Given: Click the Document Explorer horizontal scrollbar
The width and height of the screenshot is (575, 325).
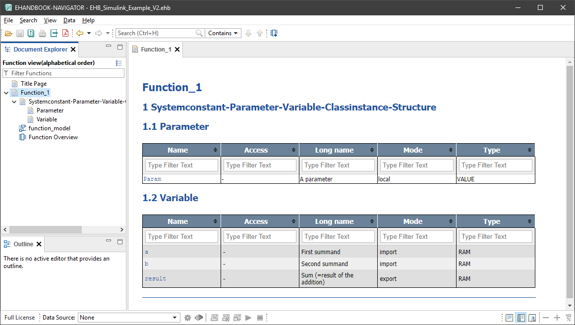Looking at the screenshot, I should coord(45,230).
